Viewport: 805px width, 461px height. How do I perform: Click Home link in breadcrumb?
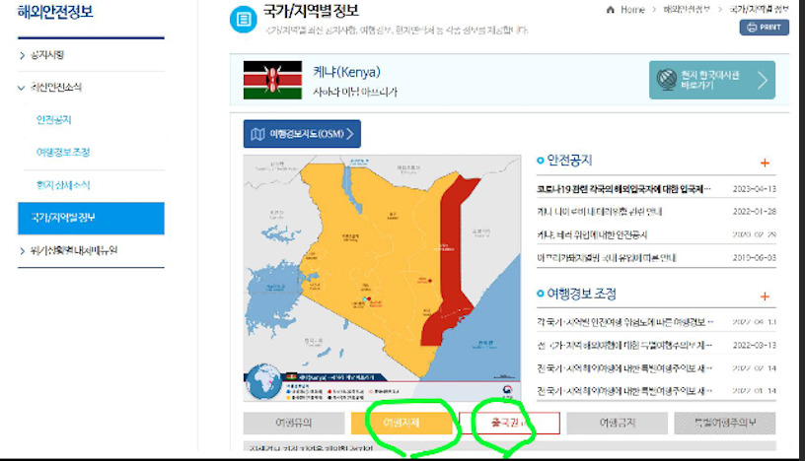click(x=632, y=10)
